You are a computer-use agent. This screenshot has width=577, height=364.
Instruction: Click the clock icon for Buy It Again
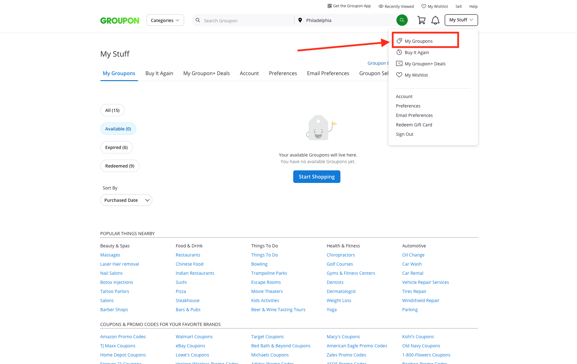[x=399, y=52]
